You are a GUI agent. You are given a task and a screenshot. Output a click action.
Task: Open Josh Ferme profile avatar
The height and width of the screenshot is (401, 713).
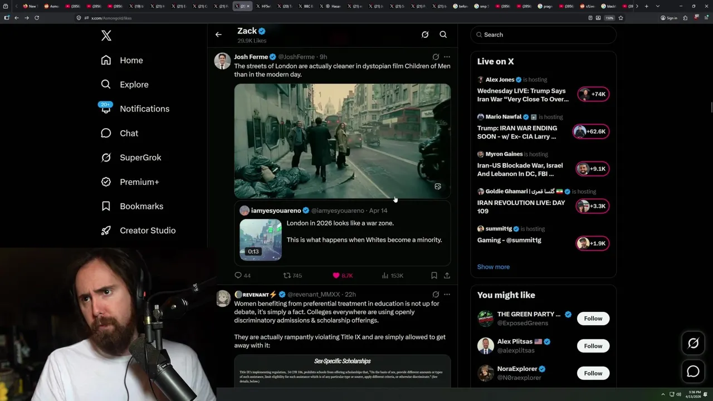pos(222,61)
